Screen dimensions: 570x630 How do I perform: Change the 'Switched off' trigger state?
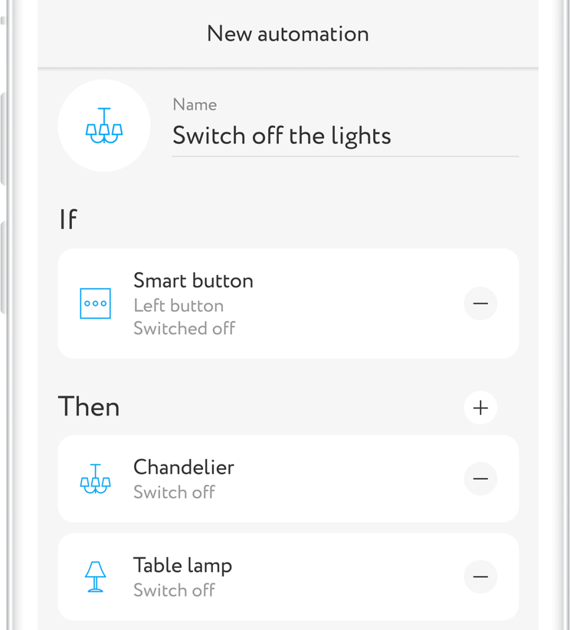[184, 328]
